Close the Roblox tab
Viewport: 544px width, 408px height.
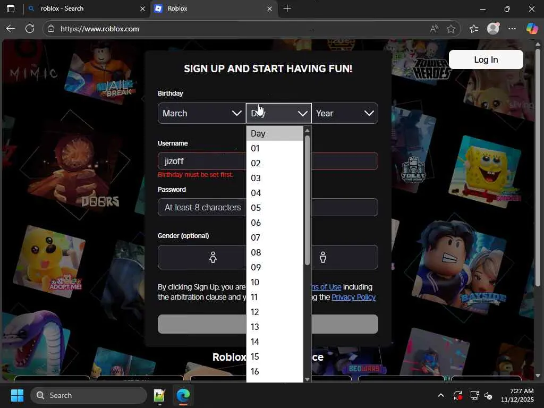click(269, 8)
